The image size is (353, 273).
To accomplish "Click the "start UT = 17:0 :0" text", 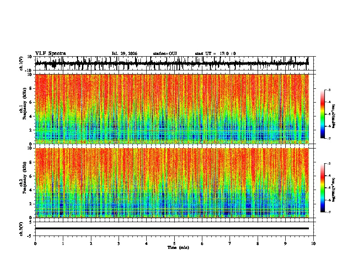I will tap(215, 54).
